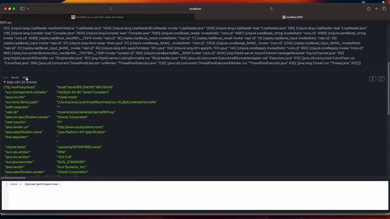Click the horizontal scrollbar below the map output
The image size is (390, 219).
13,178
